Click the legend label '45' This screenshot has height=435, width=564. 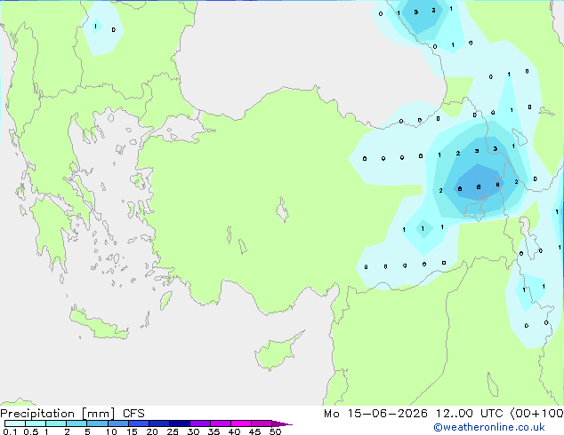point(254,431)
